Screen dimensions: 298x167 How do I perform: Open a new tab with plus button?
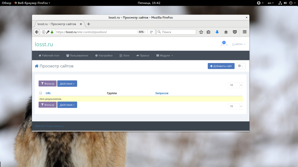pos(89,24)
